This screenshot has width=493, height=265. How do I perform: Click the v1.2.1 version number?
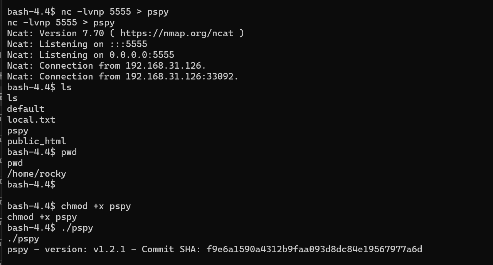click(109, 249)
